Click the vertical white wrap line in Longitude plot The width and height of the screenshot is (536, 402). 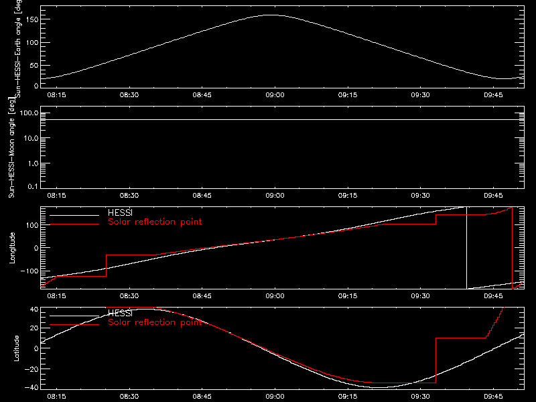[x=466, y=248]
